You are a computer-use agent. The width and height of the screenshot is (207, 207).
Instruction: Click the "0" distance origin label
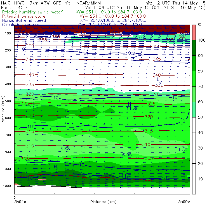[15, 197]
